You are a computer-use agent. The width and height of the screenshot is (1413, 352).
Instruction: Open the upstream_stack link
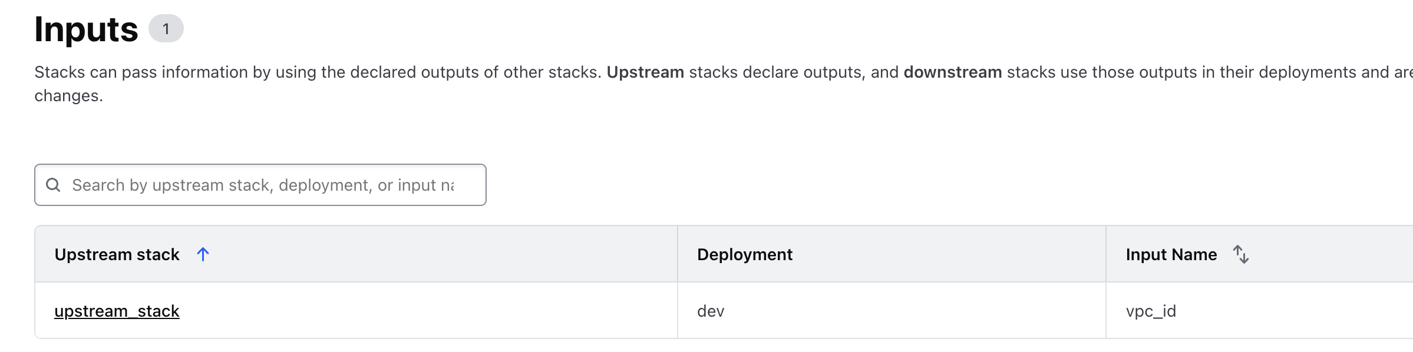click(117, 311)
